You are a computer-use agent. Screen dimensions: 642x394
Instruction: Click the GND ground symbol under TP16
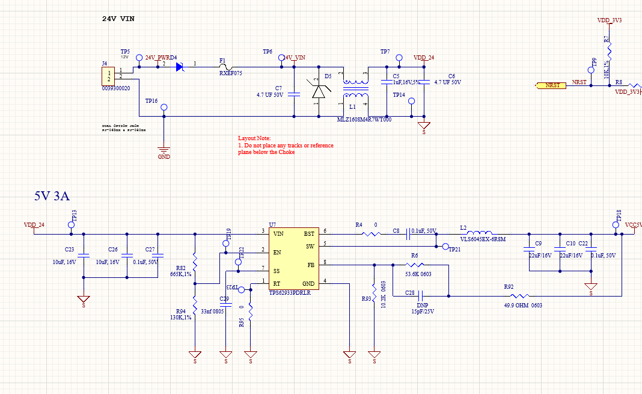[x=164, y=150]
